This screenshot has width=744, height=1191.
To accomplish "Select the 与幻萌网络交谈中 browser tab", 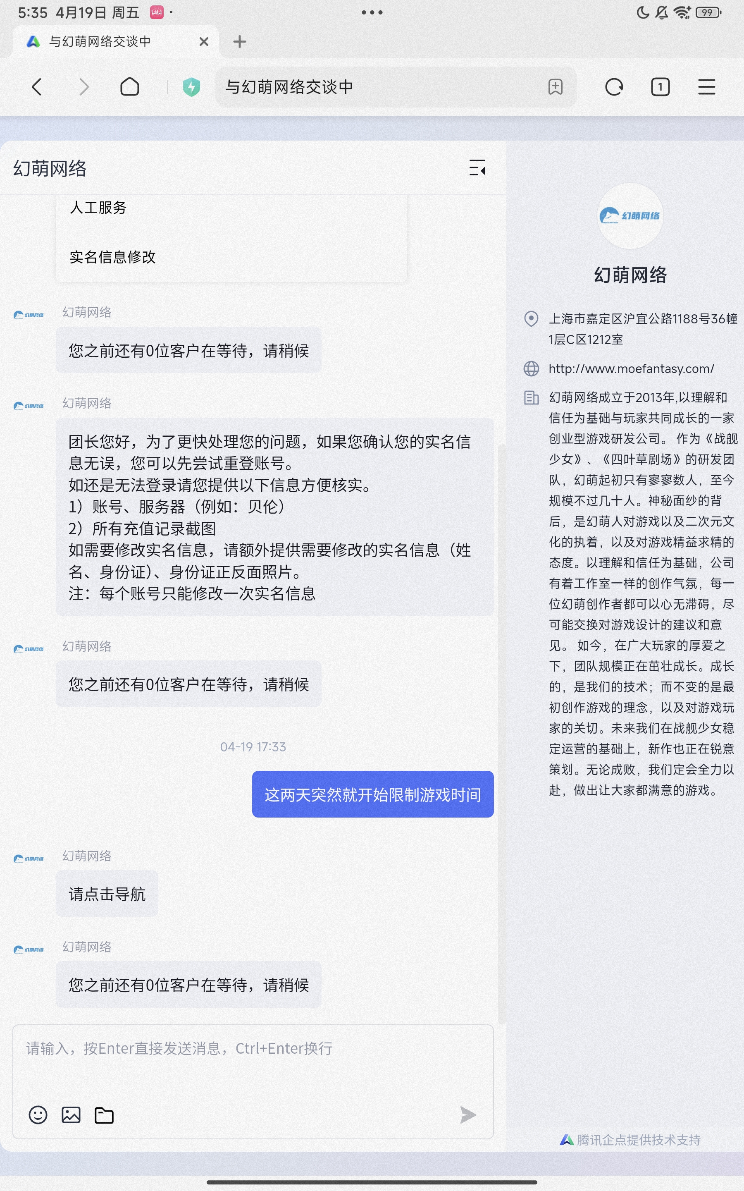I will tap(116, 42).
